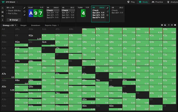Click the reset/restart icon in left sidebar
The width and height of the screenshot is (178, 112).
(x=2, y=8)
